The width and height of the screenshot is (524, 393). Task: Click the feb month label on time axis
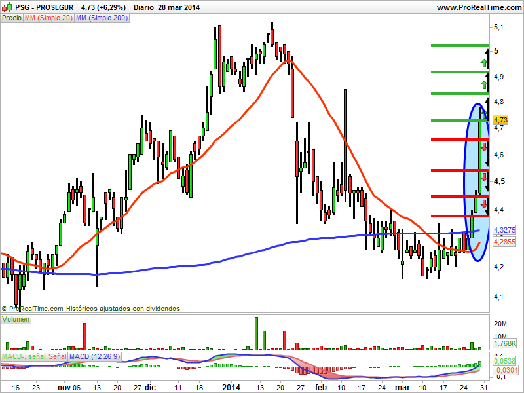pyautogui.click(x=321, y=388)
